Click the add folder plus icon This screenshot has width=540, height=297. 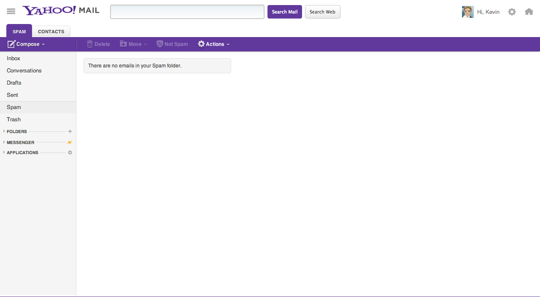coord(70,131)
